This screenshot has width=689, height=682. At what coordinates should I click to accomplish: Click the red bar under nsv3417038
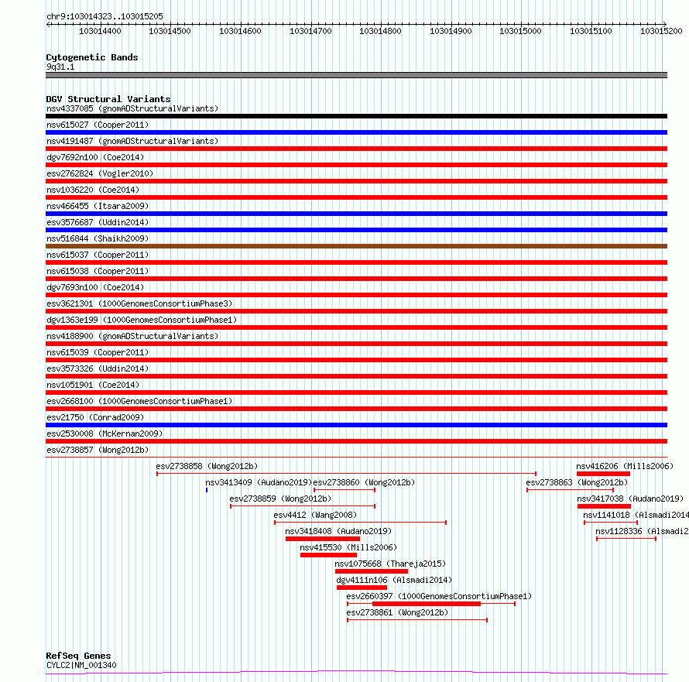tap(604, 506)
